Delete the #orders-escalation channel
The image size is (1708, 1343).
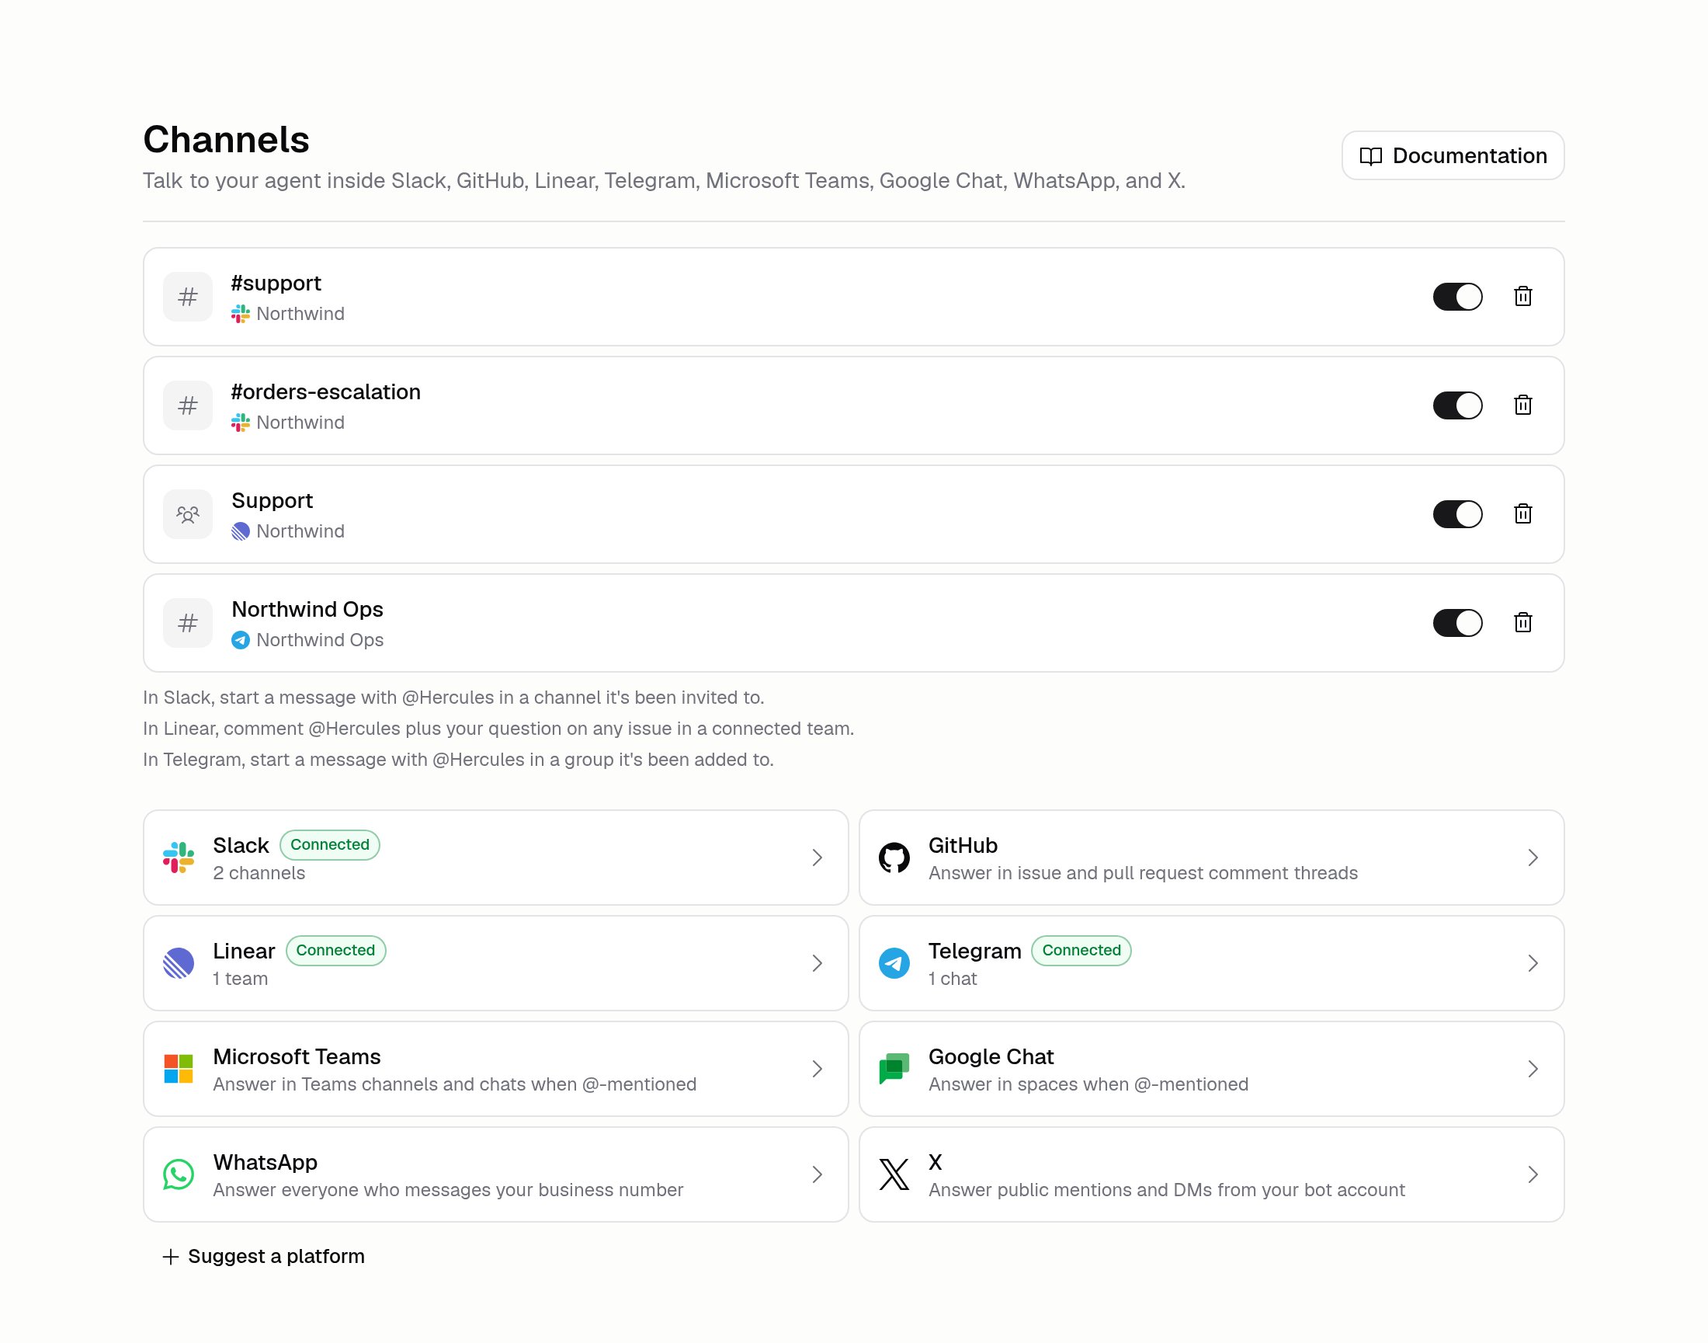coord(1522,405)
